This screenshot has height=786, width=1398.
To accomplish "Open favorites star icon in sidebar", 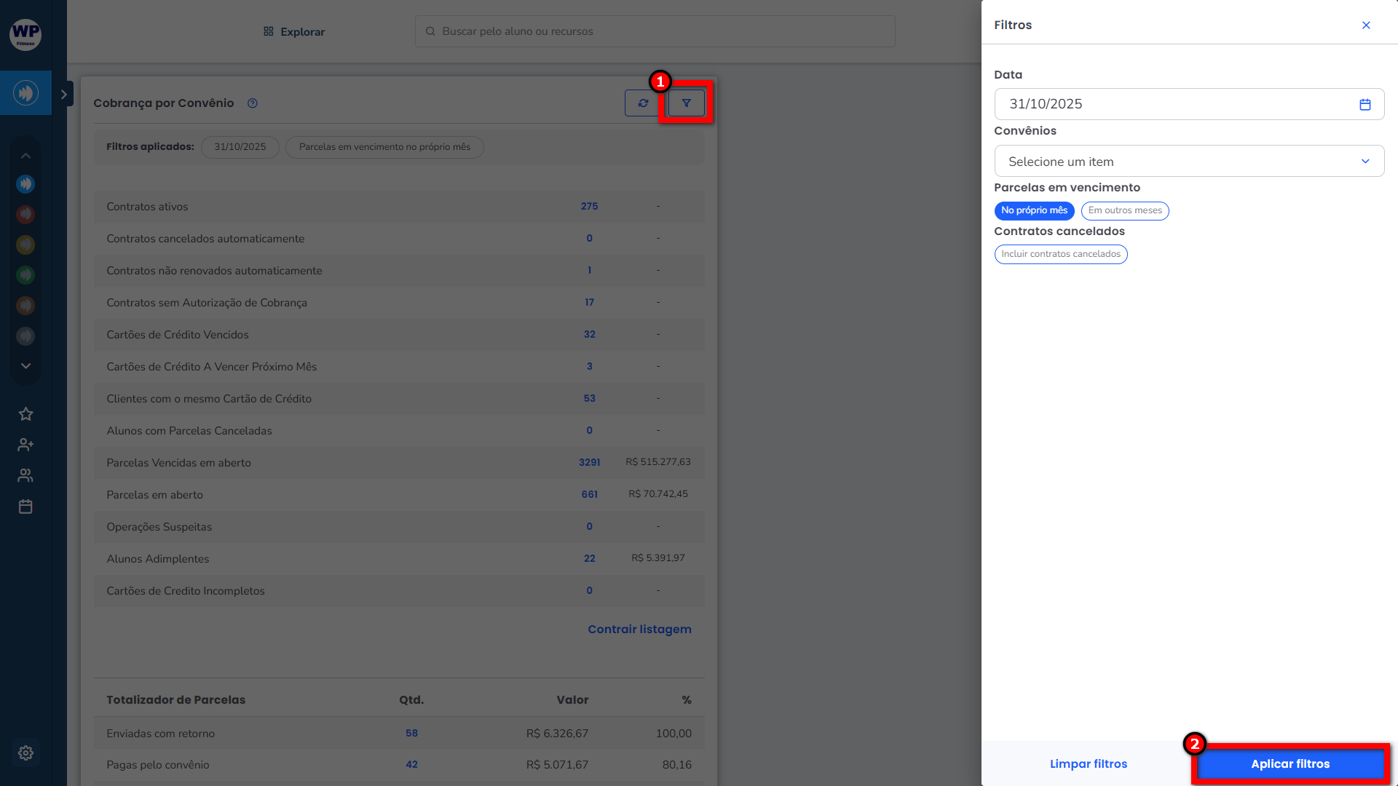I will [25, 414].
